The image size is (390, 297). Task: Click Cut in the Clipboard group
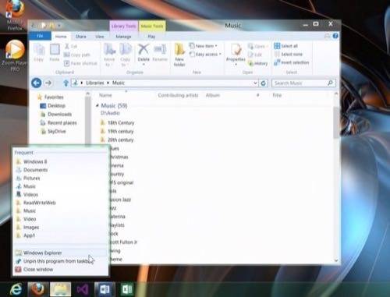[71, 46]
